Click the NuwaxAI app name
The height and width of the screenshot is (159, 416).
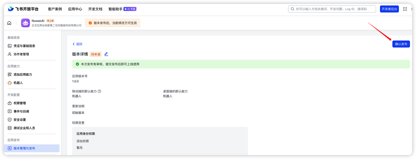coord(38,21)
